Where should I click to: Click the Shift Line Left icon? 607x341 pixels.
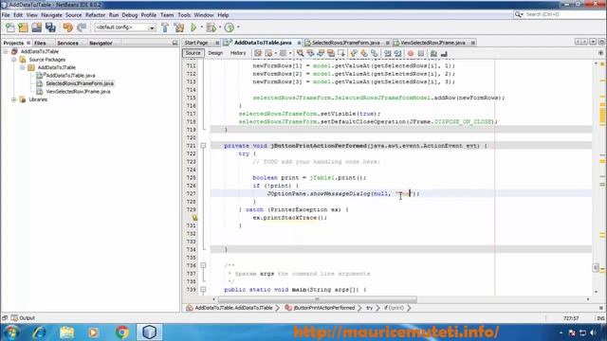[x=387, y=53]
